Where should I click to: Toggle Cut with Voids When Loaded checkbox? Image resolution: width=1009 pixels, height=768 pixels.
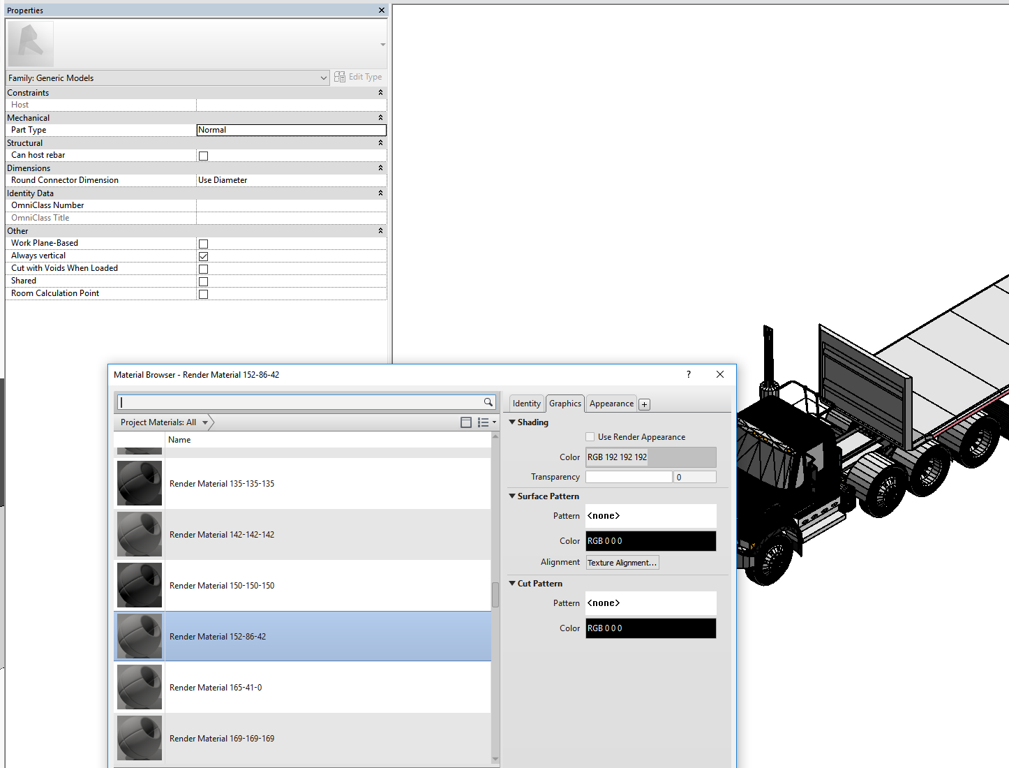(204, 269)
